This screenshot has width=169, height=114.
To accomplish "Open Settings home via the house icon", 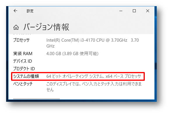I will pos(16,27).
